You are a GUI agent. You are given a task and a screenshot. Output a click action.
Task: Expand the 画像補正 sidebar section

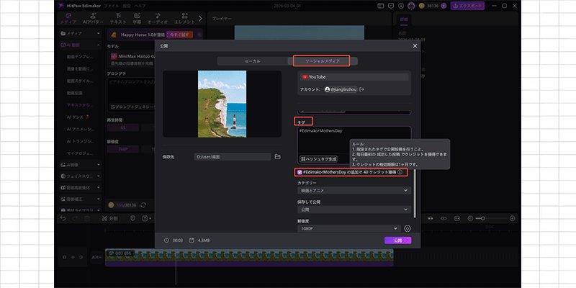[x=80, y=199]
